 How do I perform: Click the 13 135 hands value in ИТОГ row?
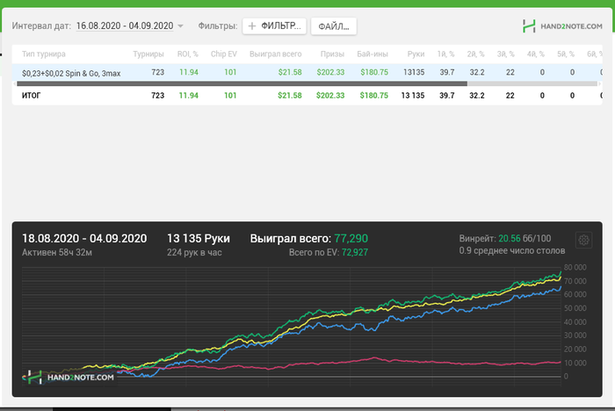pyautogui.click(x=413, y=96)
